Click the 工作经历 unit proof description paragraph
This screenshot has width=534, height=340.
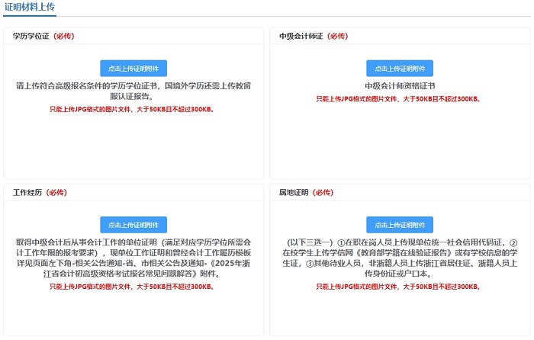[x=133, y=258]
